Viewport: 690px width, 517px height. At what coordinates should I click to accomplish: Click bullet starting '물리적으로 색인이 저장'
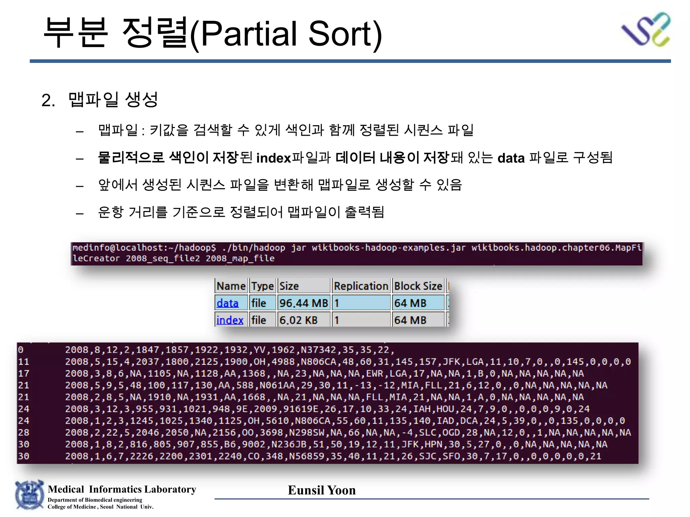[x=355, y=157]
